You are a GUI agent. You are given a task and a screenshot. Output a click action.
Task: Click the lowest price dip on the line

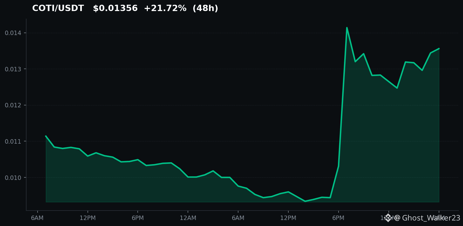pyautogui.click(x=305, y=201)
